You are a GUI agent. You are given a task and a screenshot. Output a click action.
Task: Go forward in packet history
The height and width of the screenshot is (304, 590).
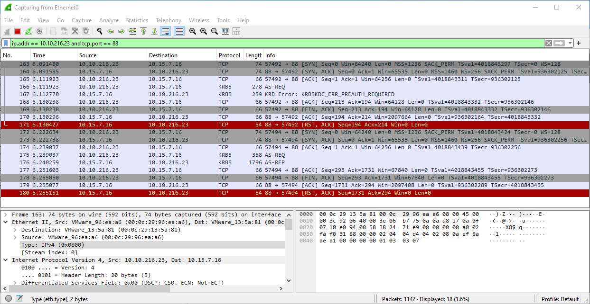pyautogui.click(x=122, y=31)
